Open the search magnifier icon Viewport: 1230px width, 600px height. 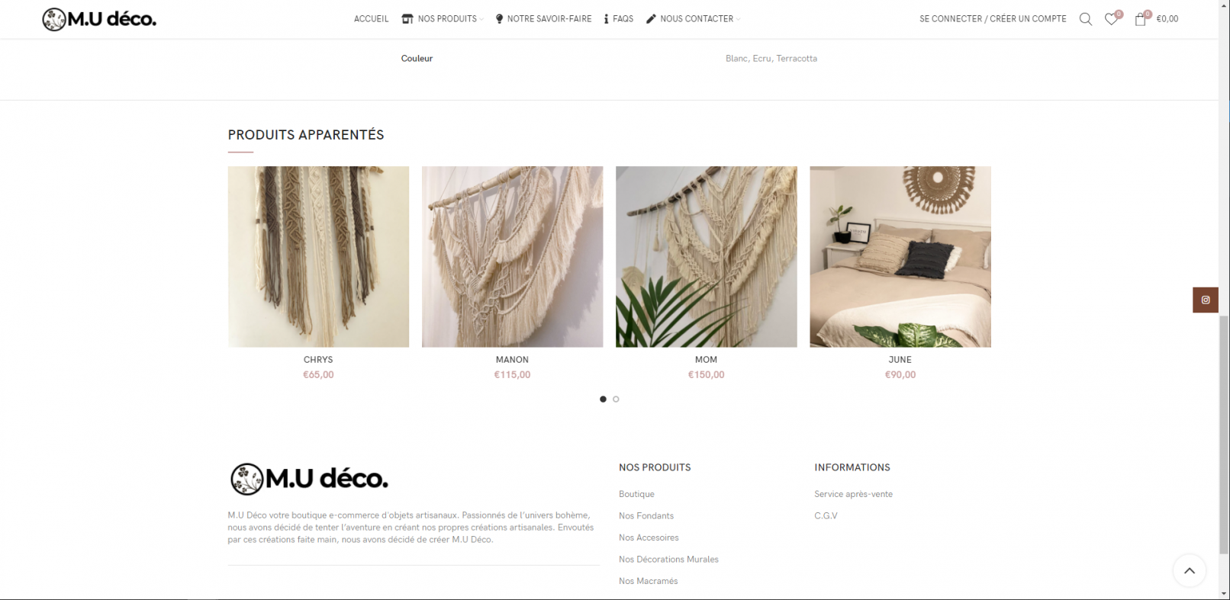pos(1085,19)
